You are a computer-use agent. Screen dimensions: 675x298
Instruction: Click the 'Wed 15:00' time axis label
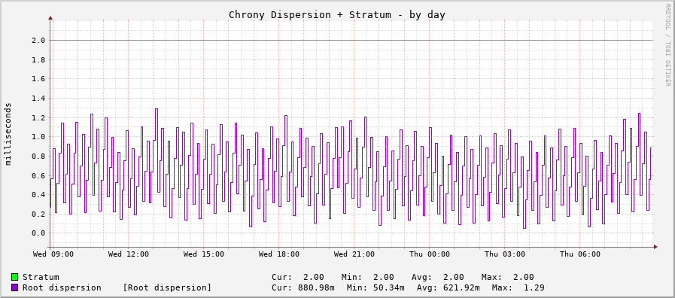point(204,254)
